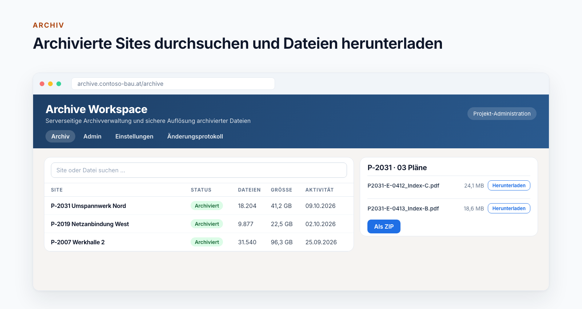Select site P-2019 Netzanbindung West
This screenshot has width=582, height=309.
(90, 224)
